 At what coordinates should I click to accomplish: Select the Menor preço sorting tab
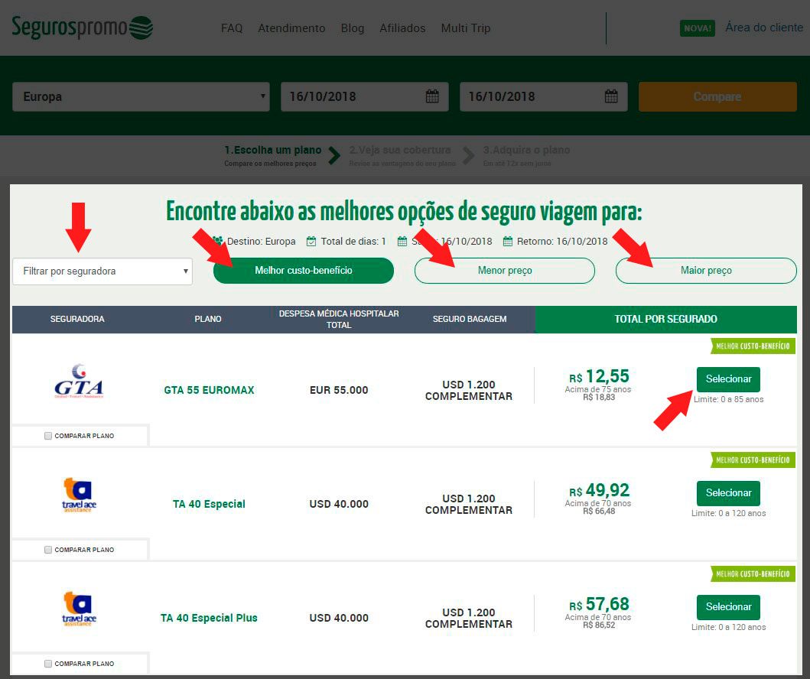505,271
